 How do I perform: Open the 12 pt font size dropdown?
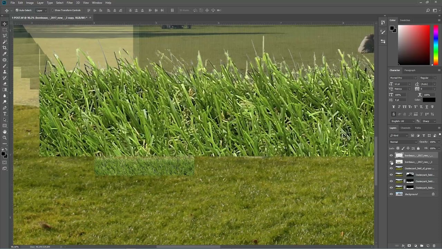coord(402,84)
